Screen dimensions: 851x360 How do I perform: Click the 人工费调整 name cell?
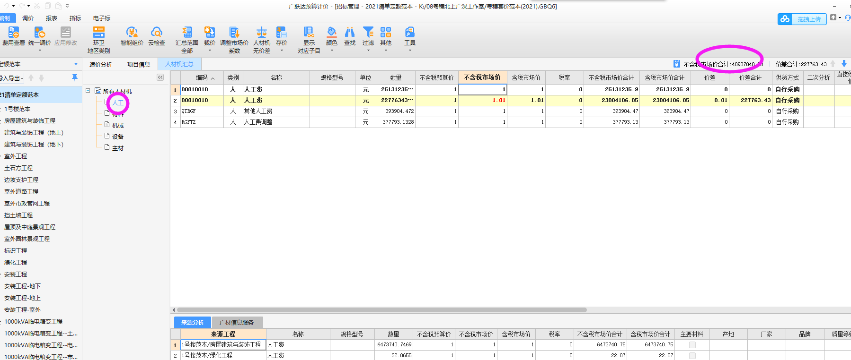coord(276,122)
